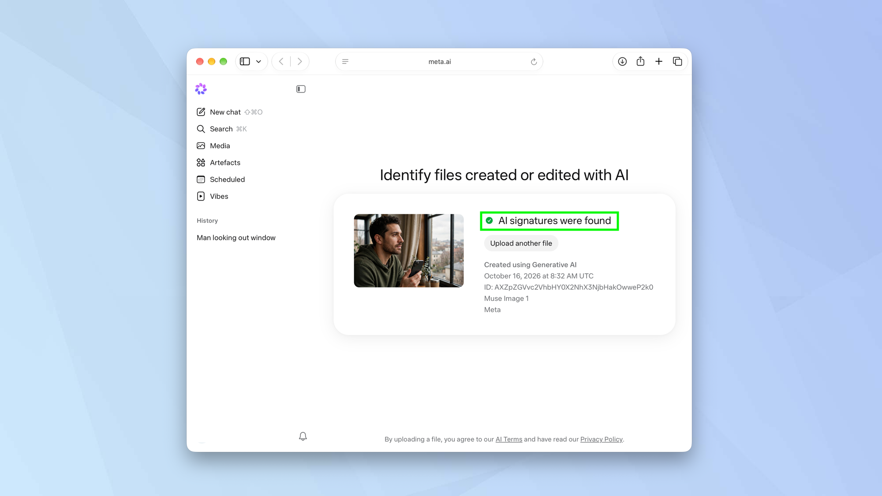Click Upload another file button

tap(521, 243)
